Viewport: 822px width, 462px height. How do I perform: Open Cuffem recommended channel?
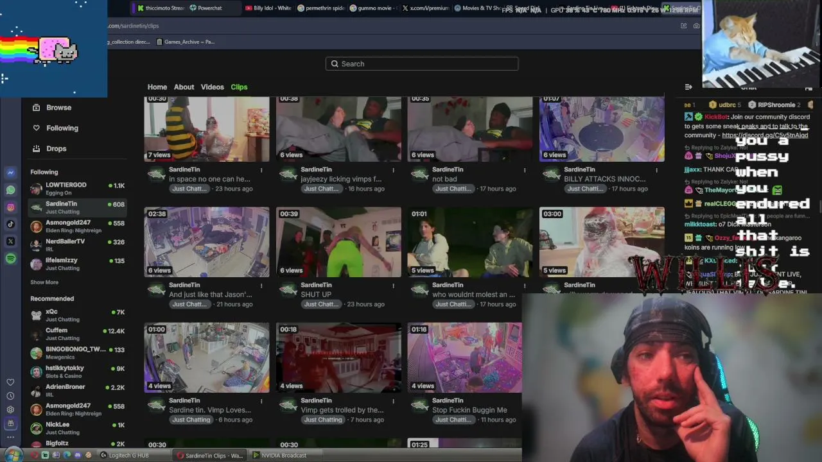(x=78, y=334)
